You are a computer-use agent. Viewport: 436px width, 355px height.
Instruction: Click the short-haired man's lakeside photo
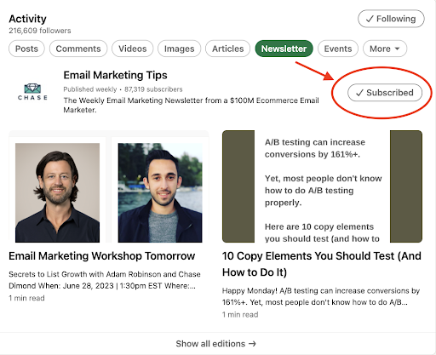[160, 192]
